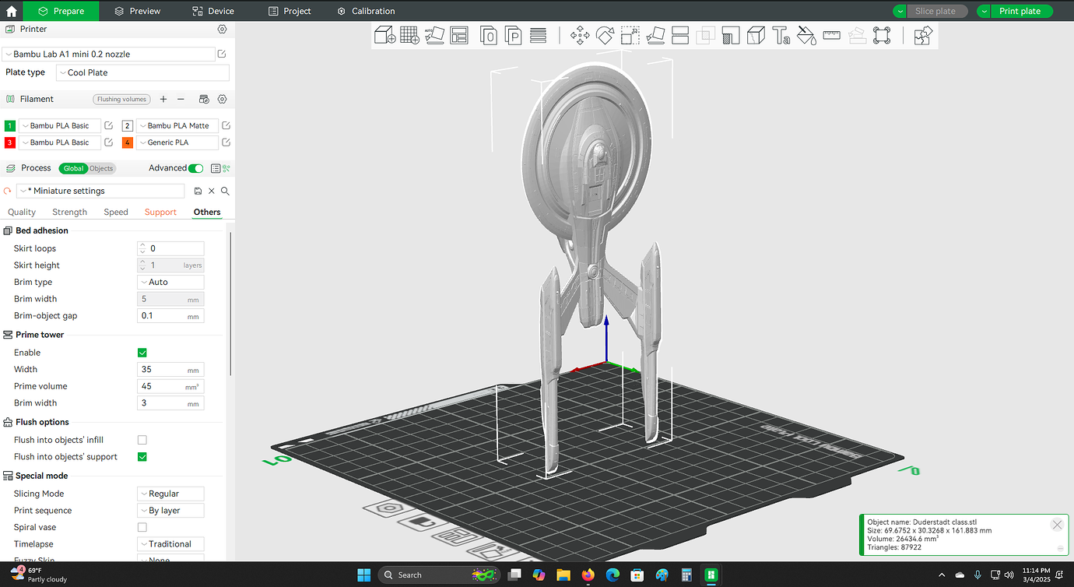Click the Print plate button

coord(1020,11)
